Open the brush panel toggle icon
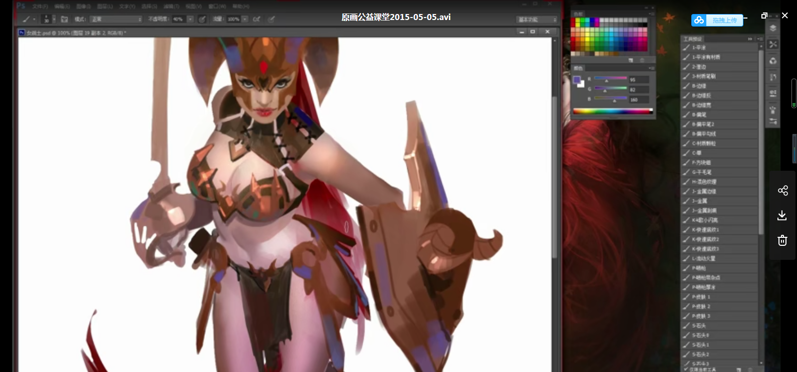This screenshot has height=372, width=797. 64,20
